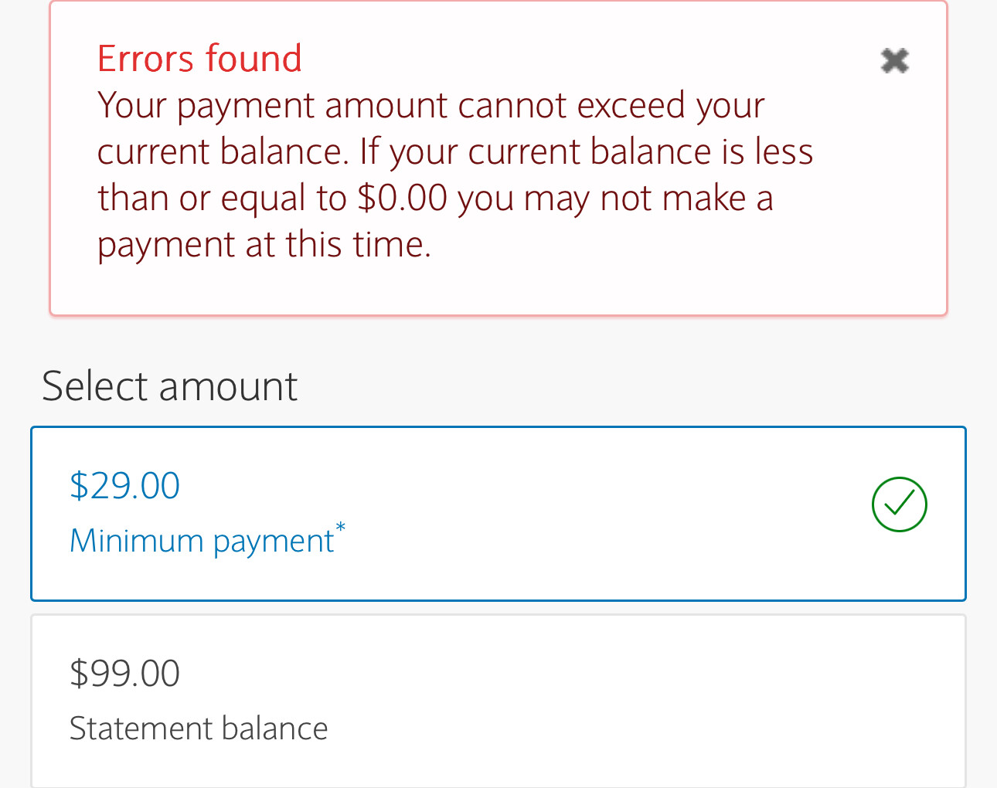The height and width of the screenshot is (788, 997).
Task: Click the "Errors found" heading
Action: coord(199,59)
